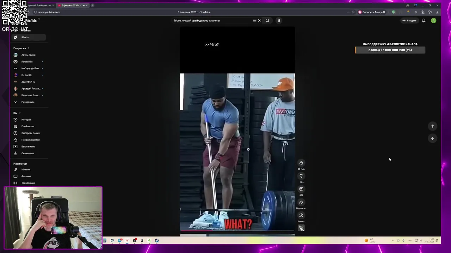Open Yandex Browser in the taskbar

click(127, 241)
